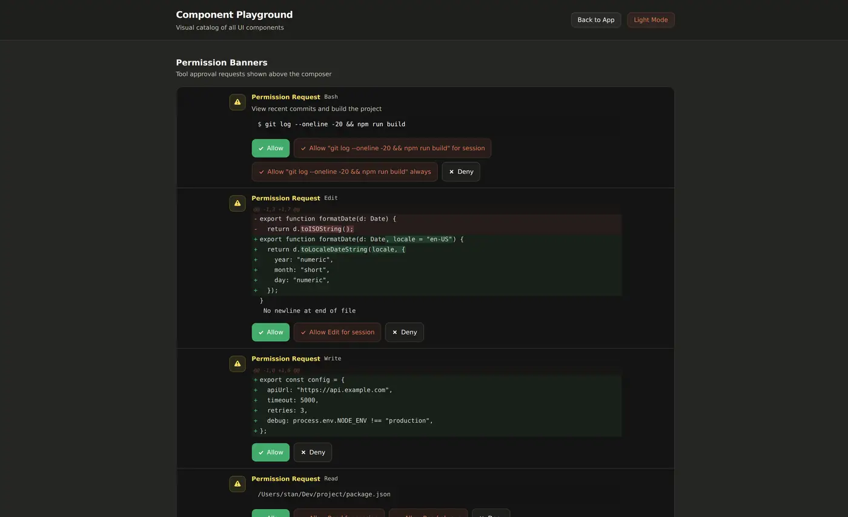Switch to Light Mode
This screenshot has height=517, width=848.
point(651,20)
